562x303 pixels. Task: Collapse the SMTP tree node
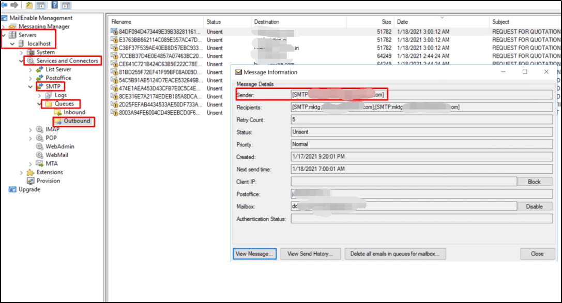pyautogui.click(x=31, y=87)
